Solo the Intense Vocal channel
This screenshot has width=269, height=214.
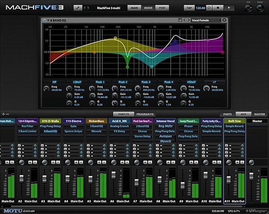[x=173, y=162]
